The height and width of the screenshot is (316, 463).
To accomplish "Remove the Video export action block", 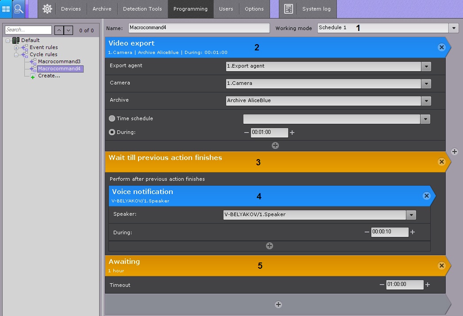I will pos(441,47).
